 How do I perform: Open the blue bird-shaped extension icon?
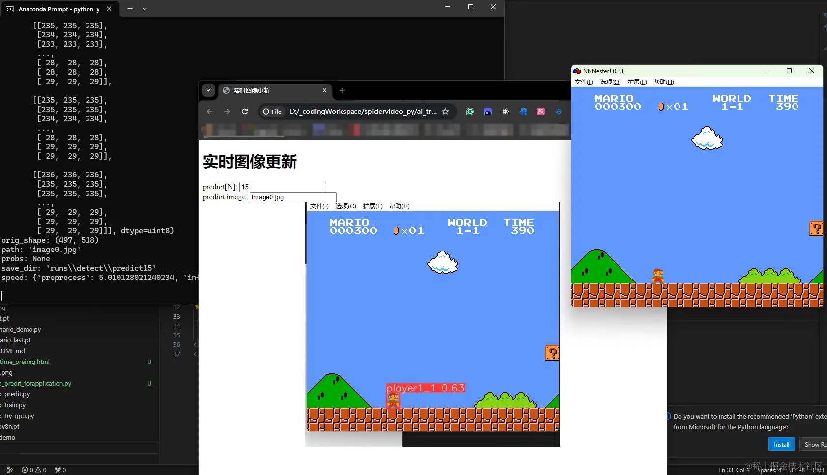coord(523,112)
